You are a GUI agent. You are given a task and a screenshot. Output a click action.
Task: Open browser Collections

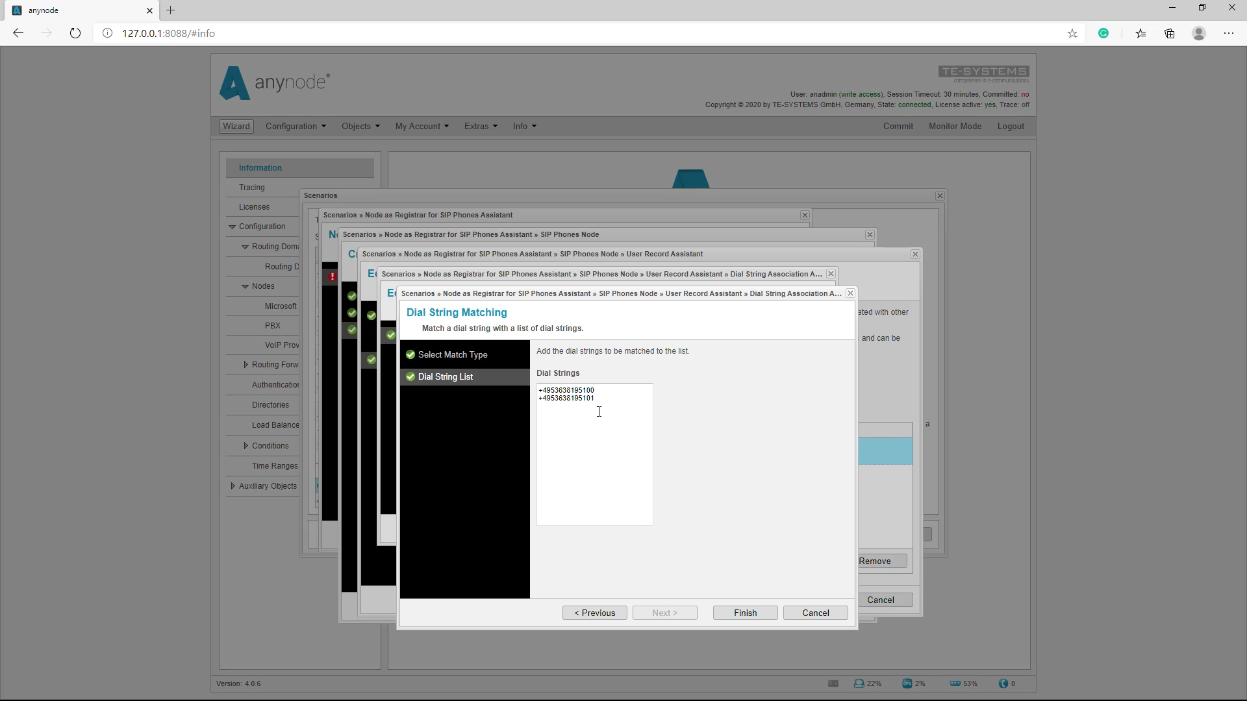coord(1170,33)
